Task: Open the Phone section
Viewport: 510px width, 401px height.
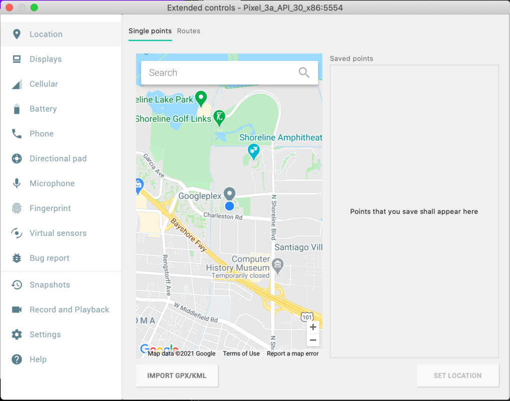Action: (x=42, y=134)
